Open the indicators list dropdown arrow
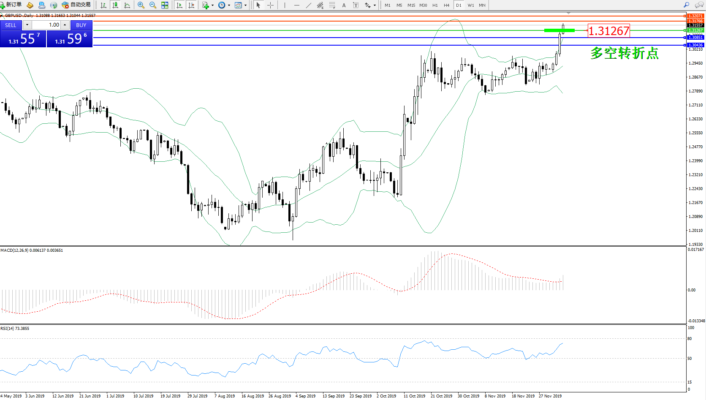The height and width of the screenshot is (400, 706). [x=212, y=5]
